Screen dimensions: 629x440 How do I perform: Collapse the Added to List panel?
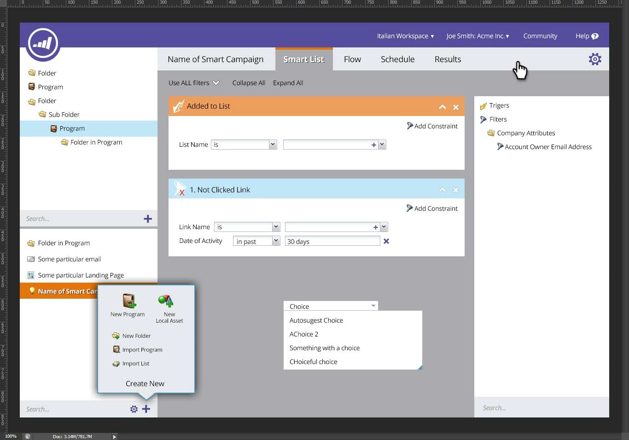coord(442,107)
